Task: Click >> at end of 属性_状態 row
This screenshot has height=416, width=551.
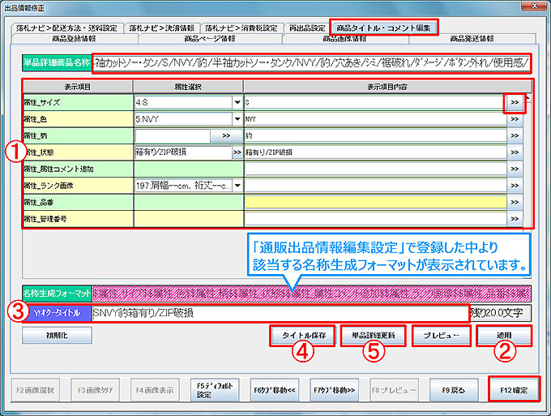Action: (515, 152)
